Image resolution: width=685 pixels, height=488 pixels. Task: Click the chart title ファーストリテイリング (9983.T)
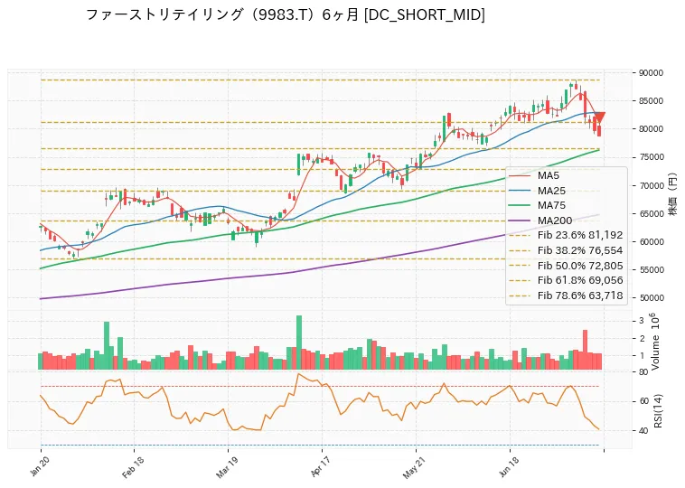[x=286, y=14]
